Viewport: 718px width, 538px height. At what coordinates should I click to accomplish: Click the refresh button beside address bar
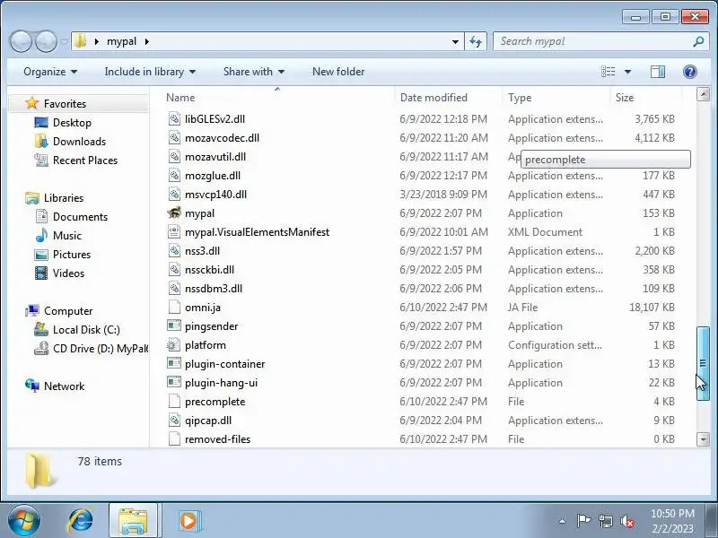[476, 41]
